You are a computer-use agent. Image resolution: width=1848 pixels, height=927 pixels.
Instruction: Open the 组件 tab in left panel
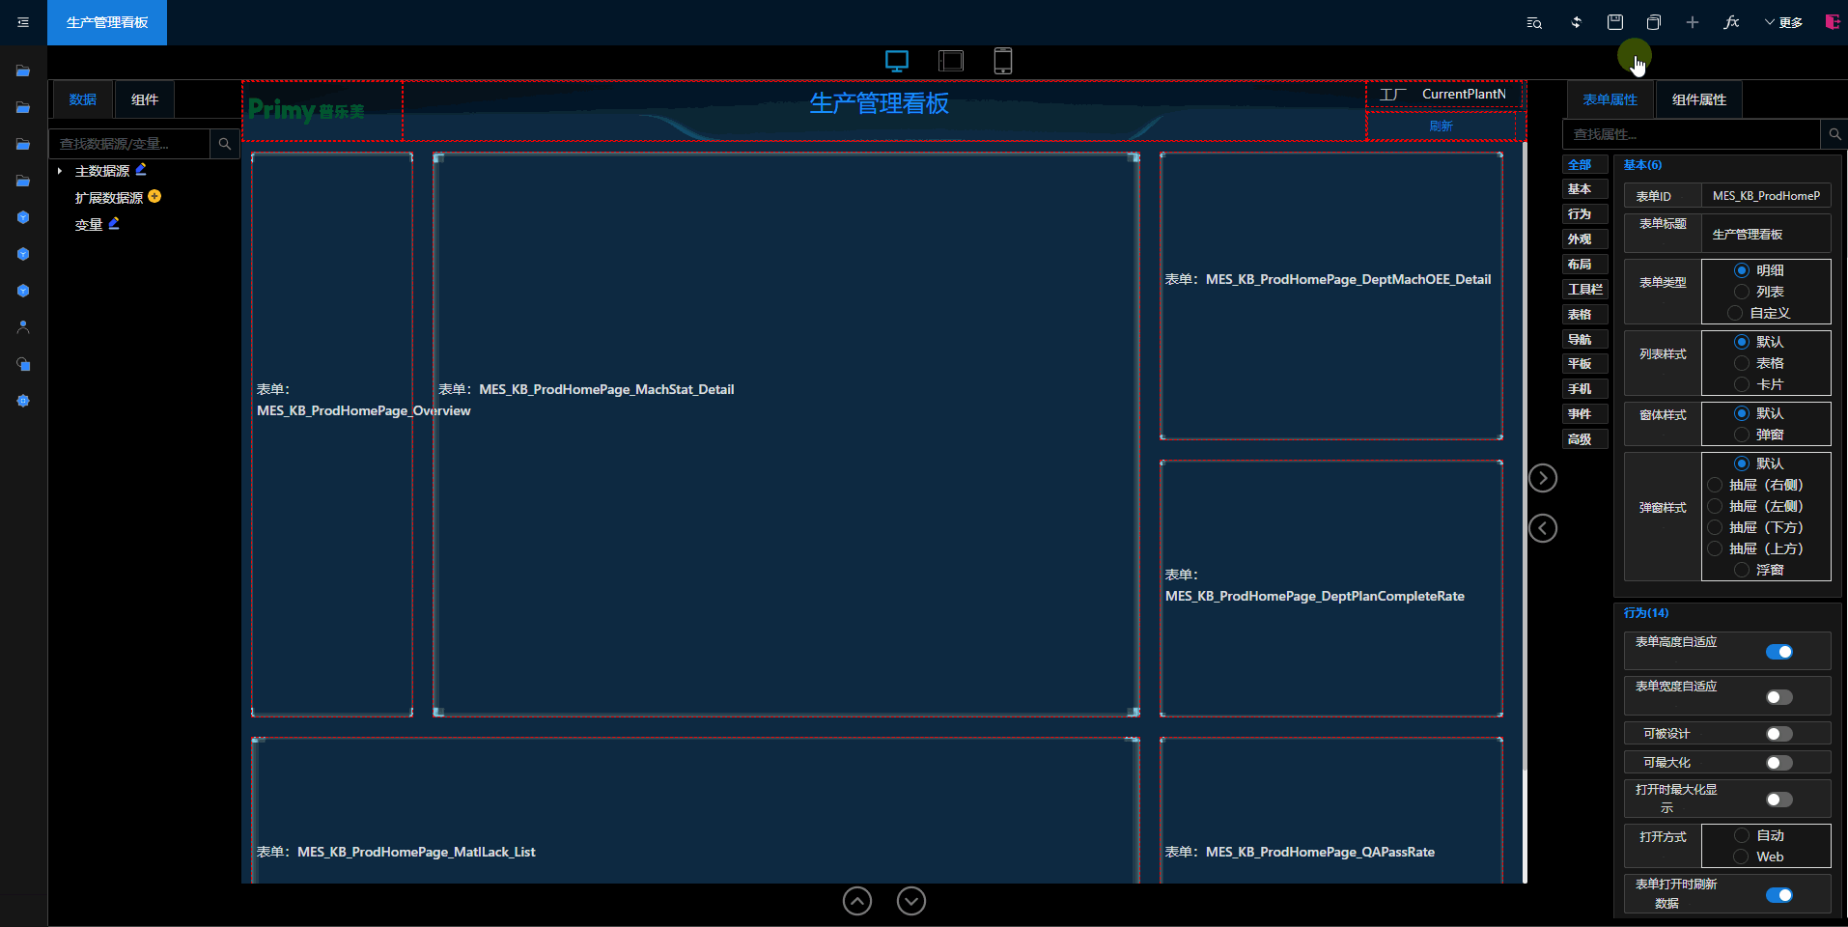145,99
